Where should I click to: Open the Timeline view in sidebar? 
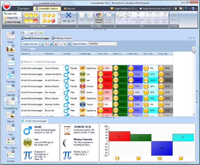10,77
